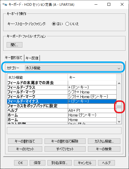Select the フィールド・プラス row
This screenshot has width=129, height=169.
click(x=62, y=87)
